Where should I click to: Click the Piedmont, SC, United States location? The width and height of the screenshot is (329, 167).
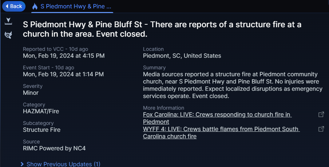tap(182, 56)
